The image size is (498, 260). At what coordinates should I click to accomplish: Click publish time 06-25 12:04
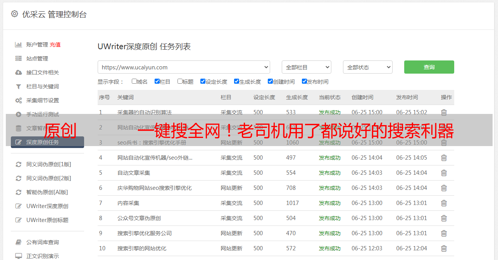click(x=412, y=248)
